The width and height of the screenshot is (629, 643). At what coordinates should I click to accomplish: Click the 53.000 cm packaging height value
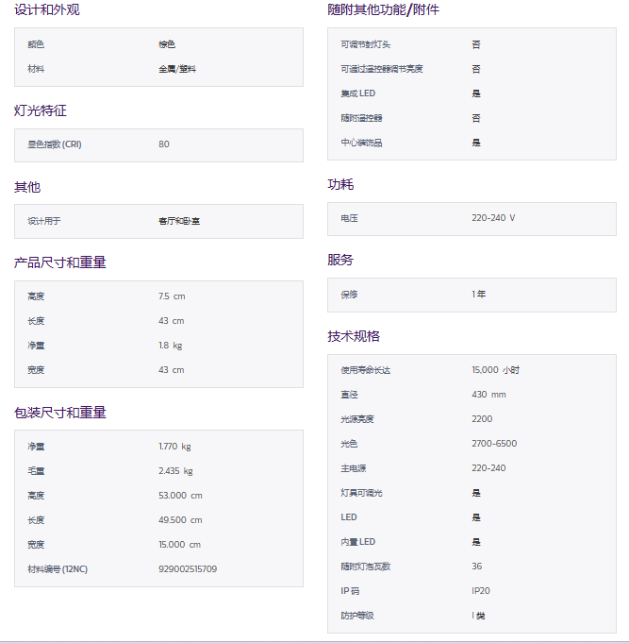pyautogui.click(x=181, y=496)
